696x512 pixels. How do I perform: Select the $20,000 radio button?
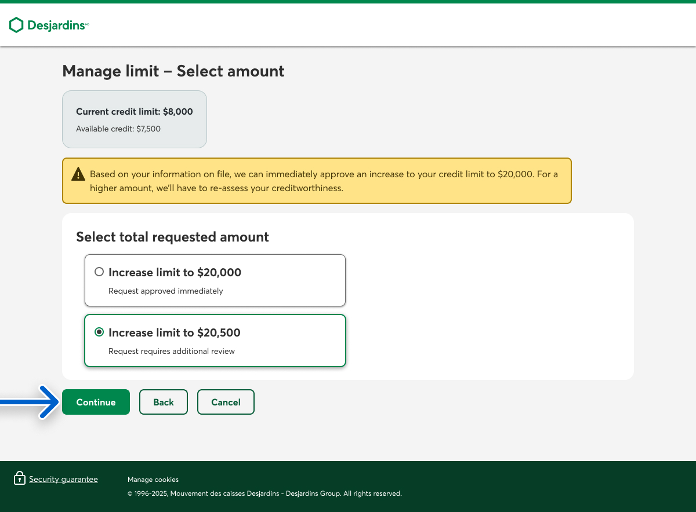99,272
